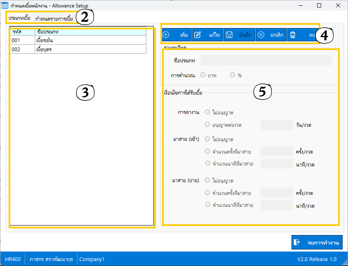Click the plus icon on เพิ่ม button
The width and height of the screenshot is (348, 266).
(166, 35)
